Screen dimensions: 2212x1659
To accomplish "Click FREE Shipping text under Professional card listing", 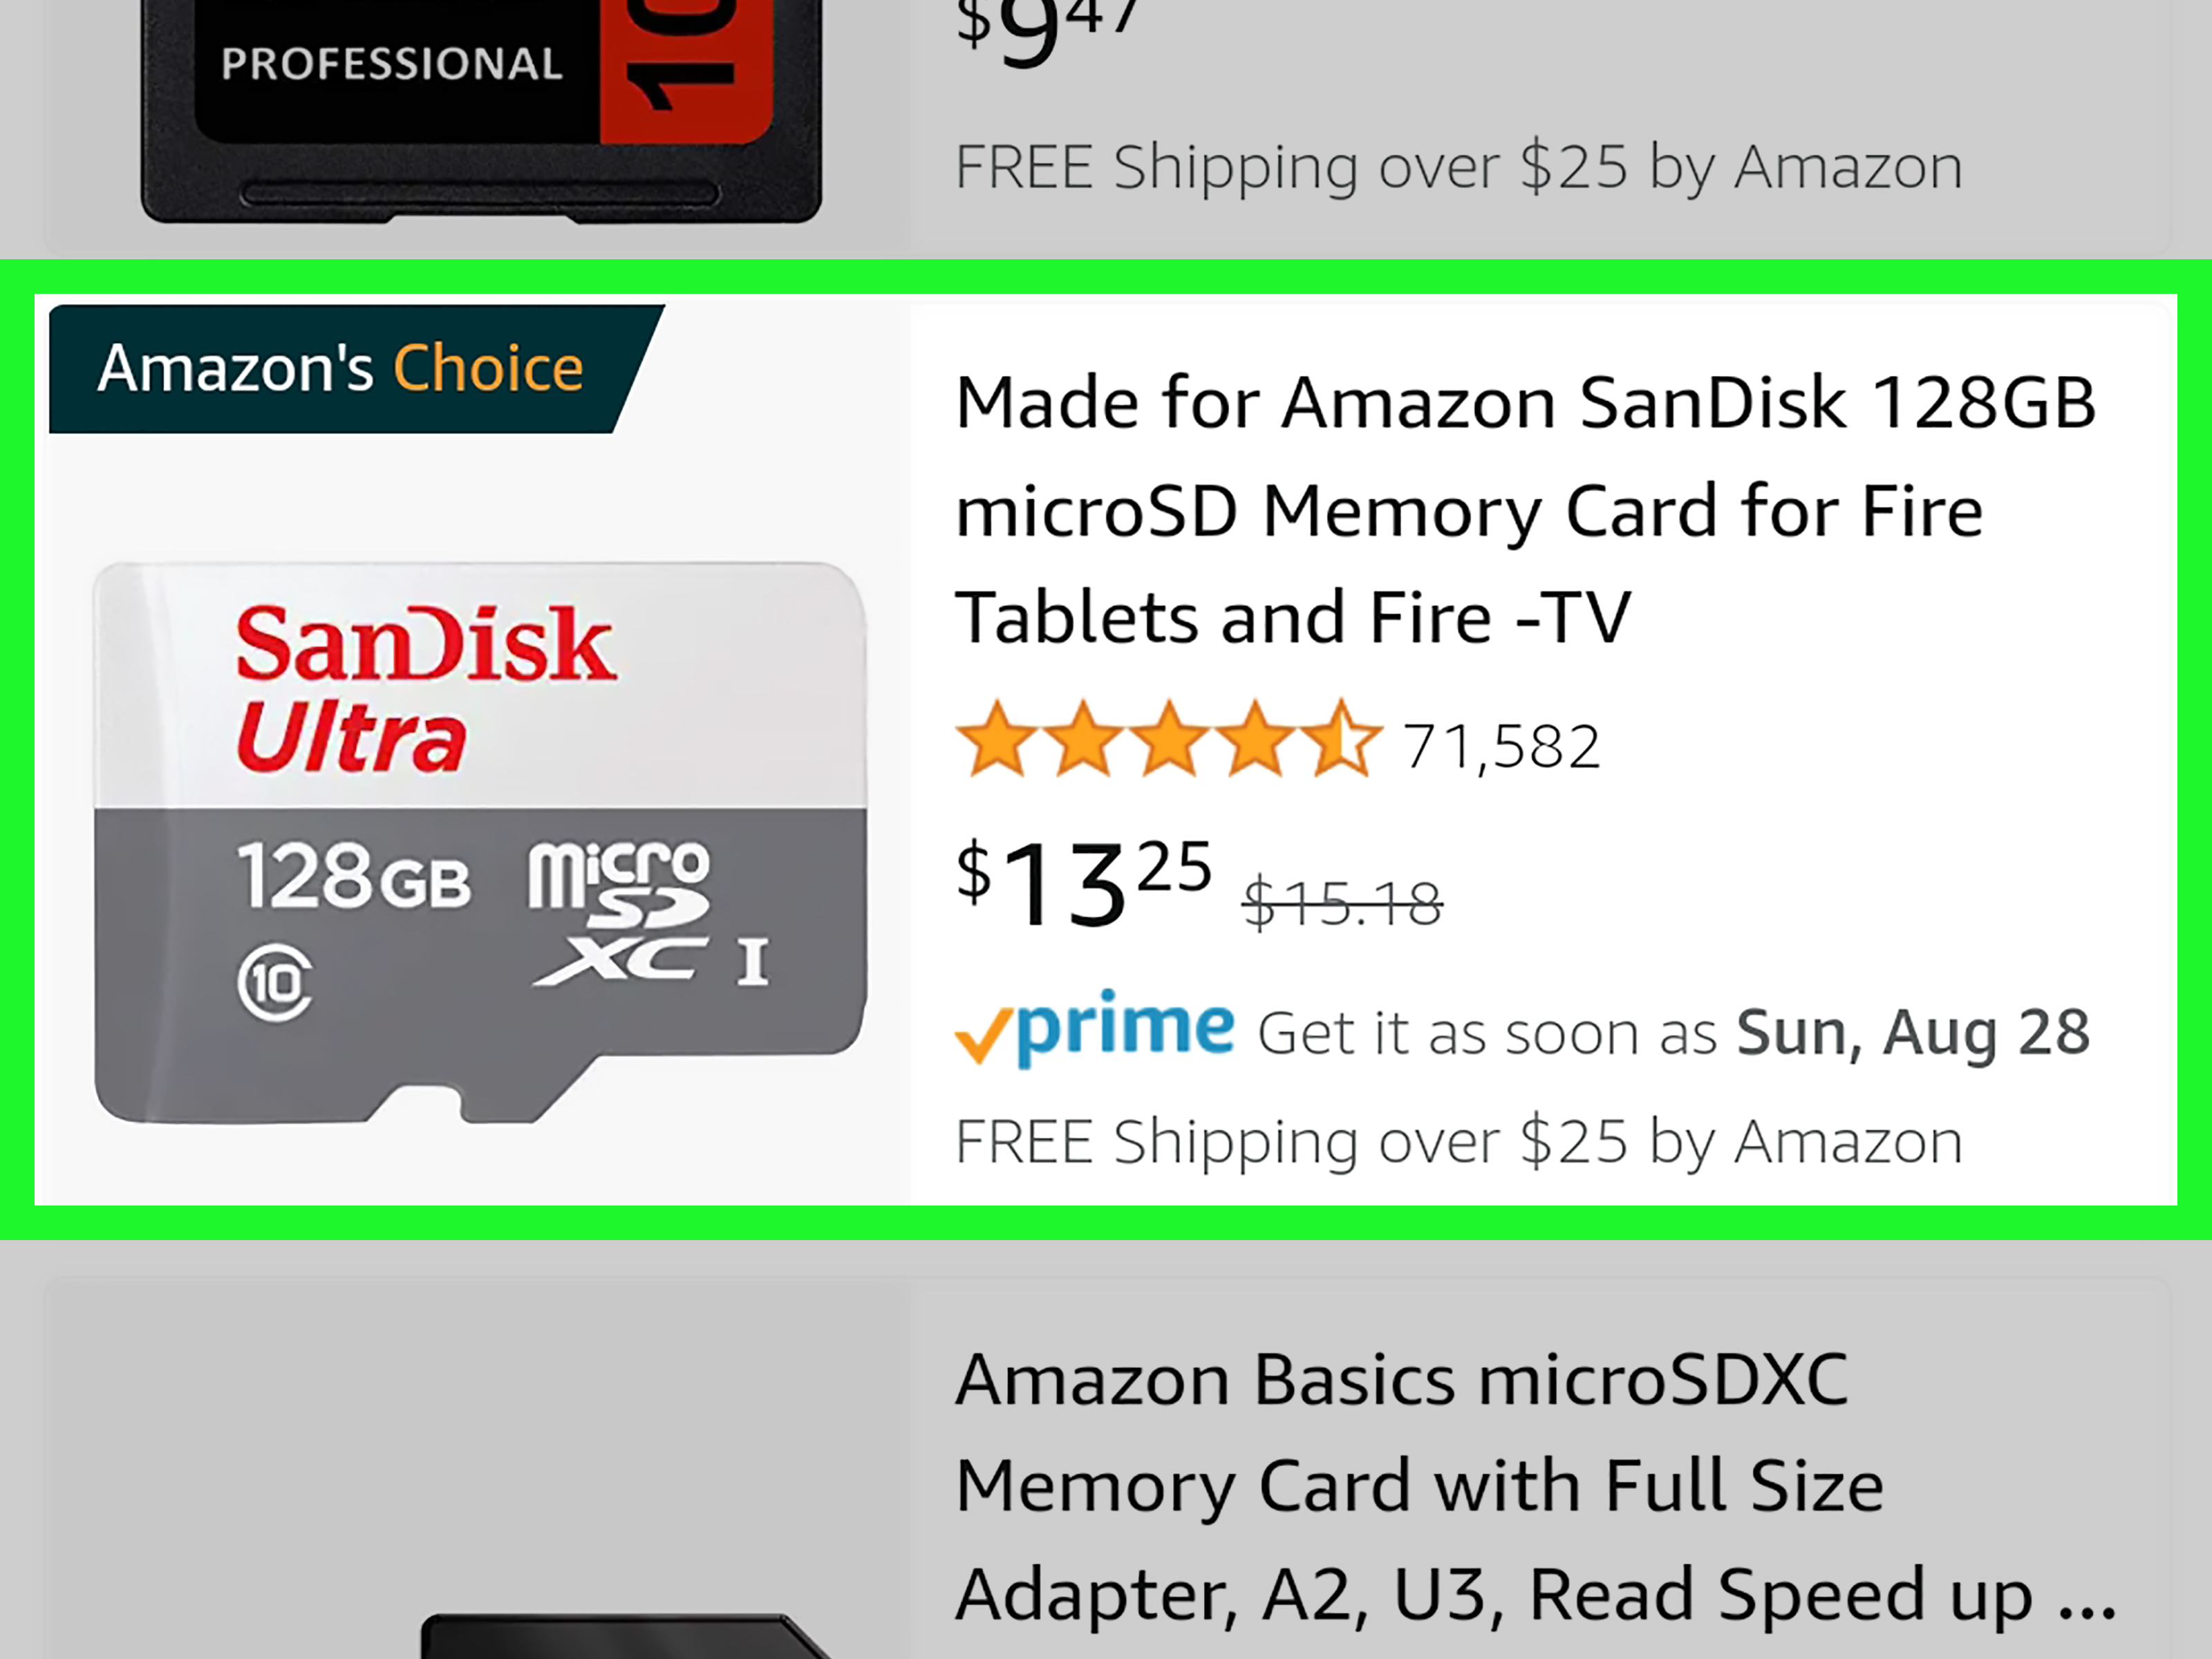I will coord(1458,167).
